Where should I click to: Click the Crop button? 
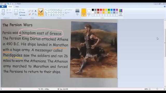(22, 10)
